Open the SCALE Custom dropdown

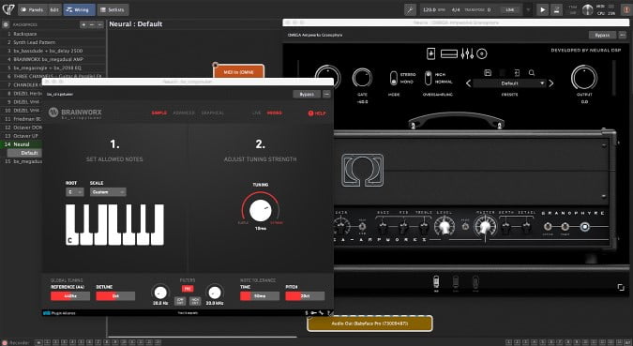108,192
